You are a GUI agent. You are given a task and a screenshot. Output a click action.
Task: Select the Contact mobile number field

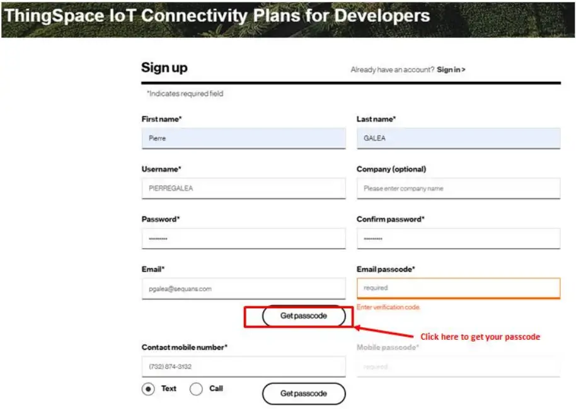(243, 366)
